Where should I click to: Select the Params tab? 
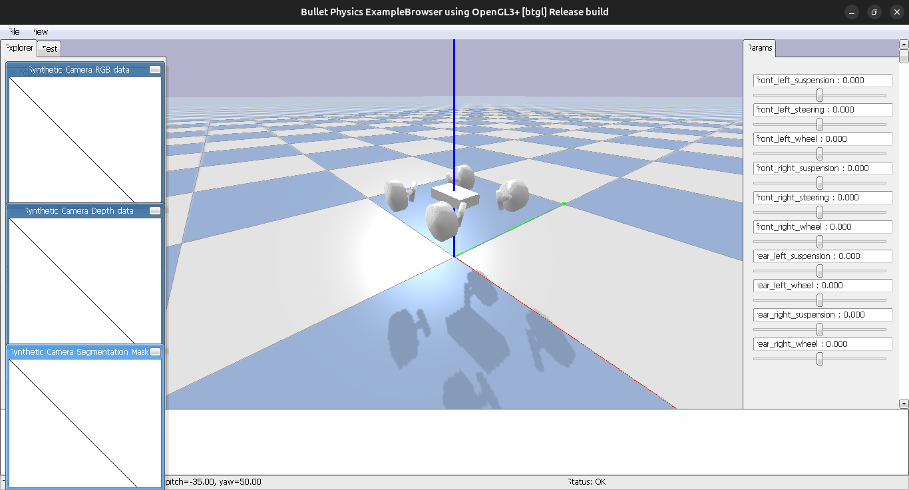pyautogui.click(x=759, y=48)
